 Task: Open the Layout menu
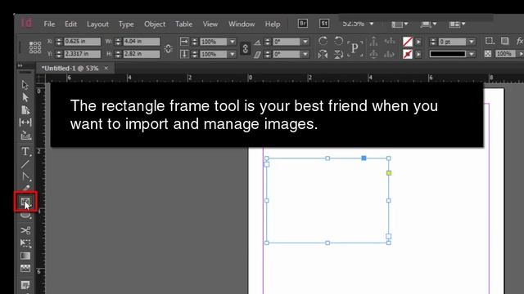point(97,24)
